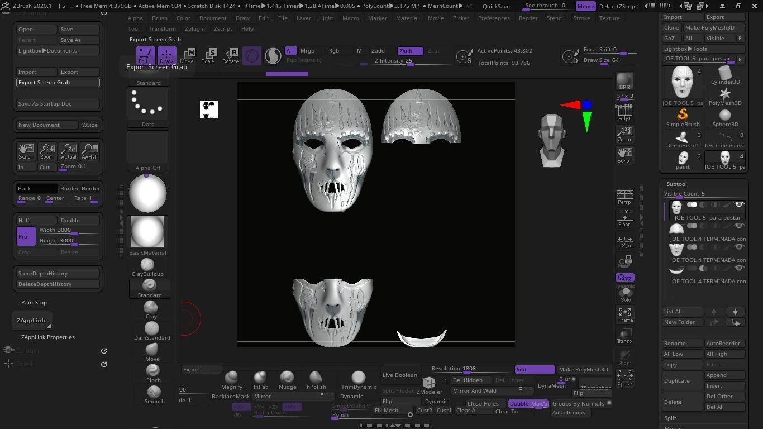Click the Mirror And Weld button
Image resolution: width=763 pixels, height=429 pixels.
click(492, 391)
